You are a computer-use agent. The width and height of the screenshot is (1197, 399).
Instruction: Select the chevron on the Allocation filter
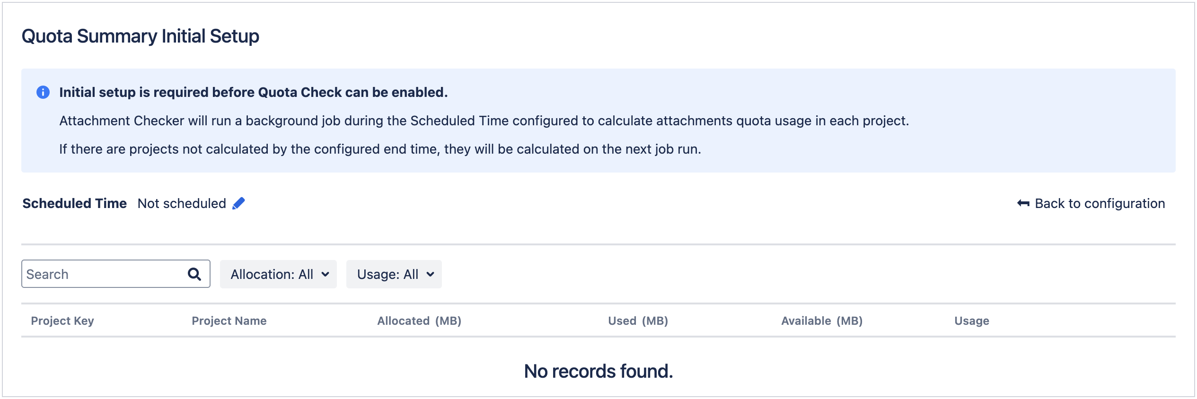326,274
